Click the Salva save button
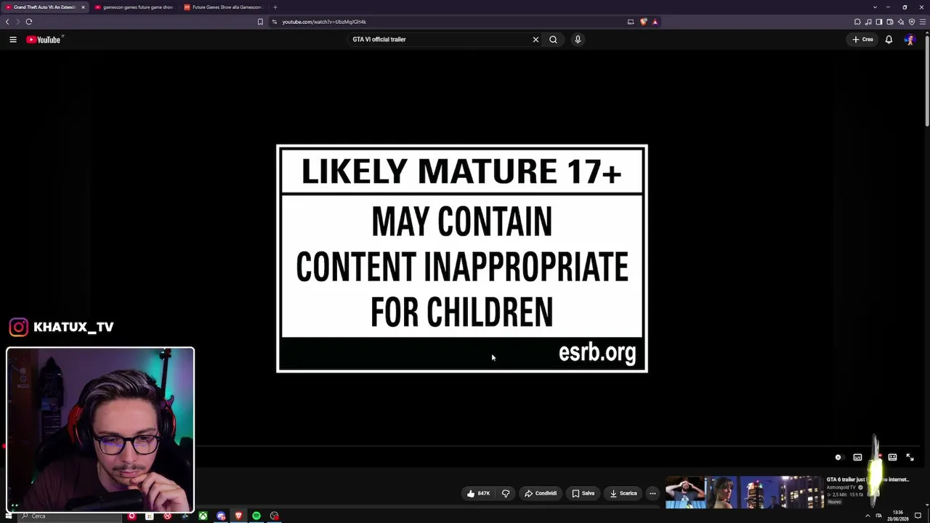930x523 pixels. click(x=583, y=493)
